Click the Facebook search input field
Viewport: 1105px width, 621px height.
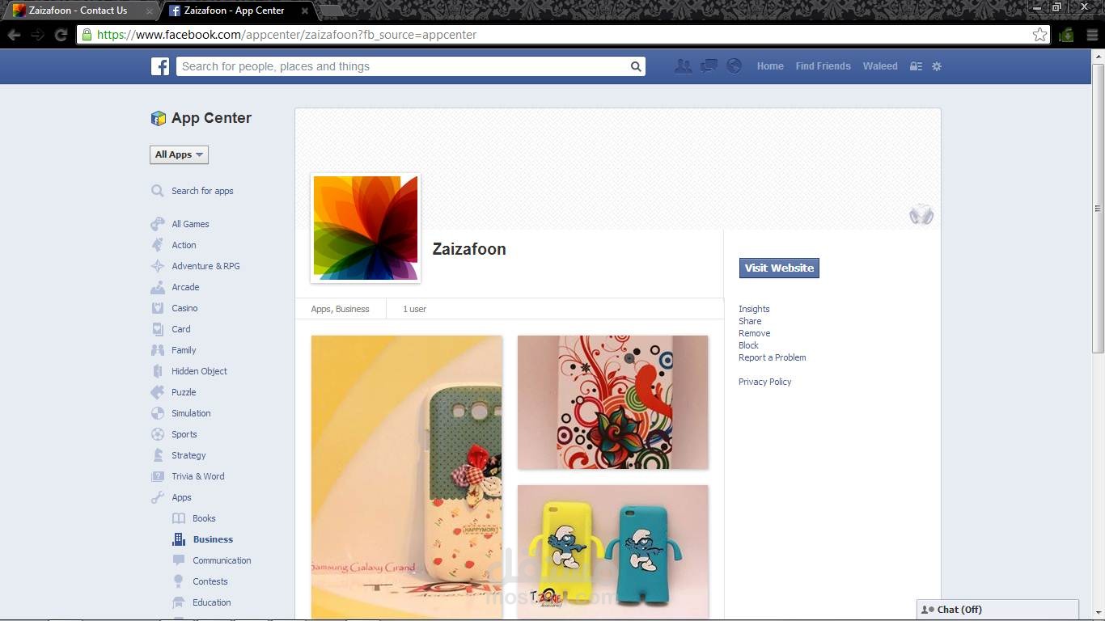tap(402, 66)
